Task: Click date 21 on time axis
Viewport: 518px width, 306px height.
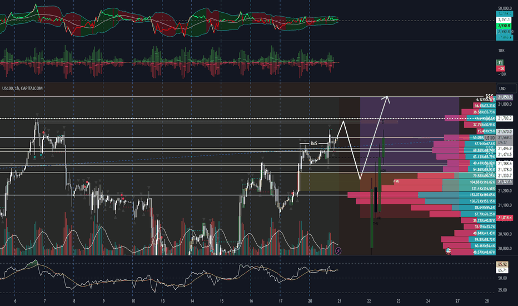Action: point(339,301)
